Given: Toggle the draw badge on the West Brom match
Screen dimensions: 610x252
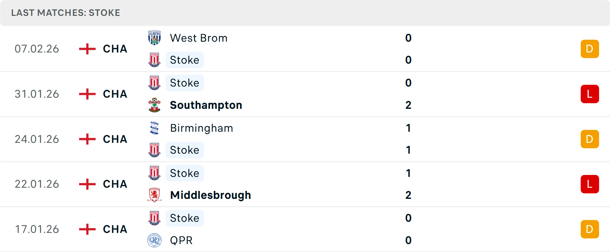Looking at the screenshot, I should 590,49.
